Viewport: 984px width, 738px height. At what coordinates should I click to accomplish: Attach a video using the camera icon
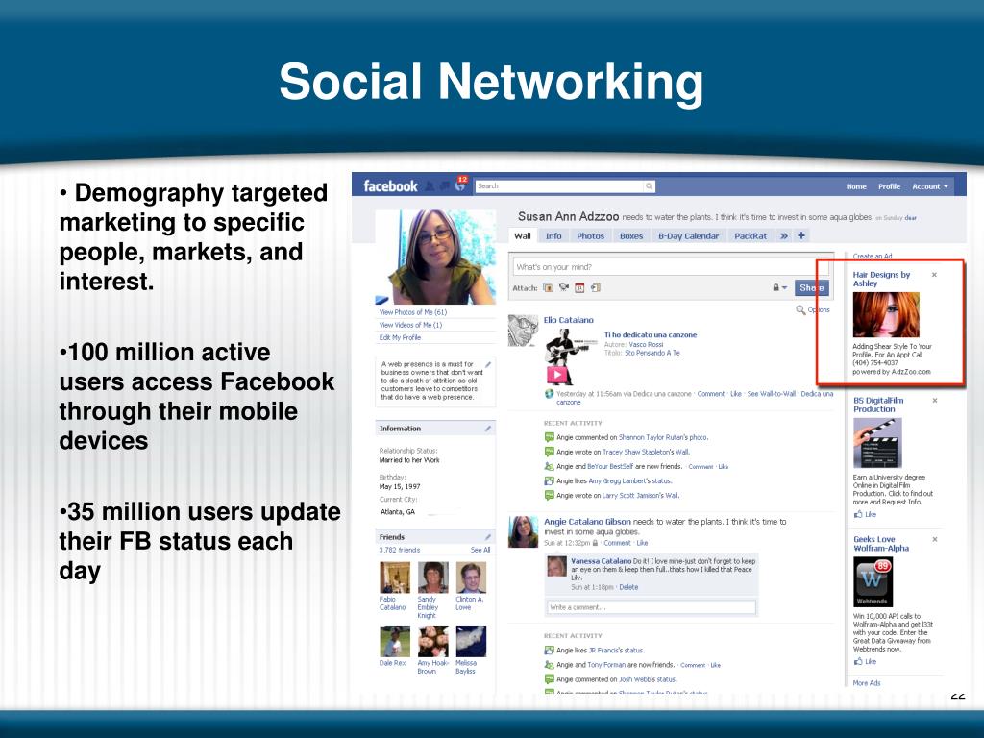tap(564, 287)
